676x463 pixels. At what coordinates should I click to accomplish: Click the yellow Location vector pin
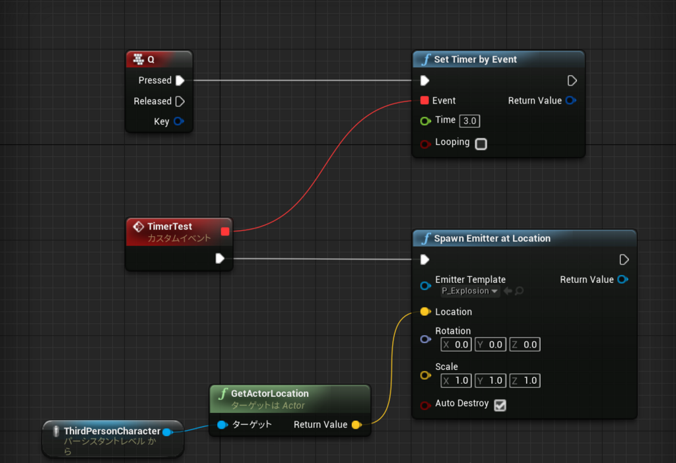point(426,312)
